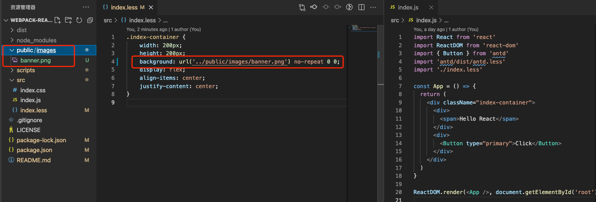Click the git commit graph icon
596x202 pixels.
coord(350,7)
